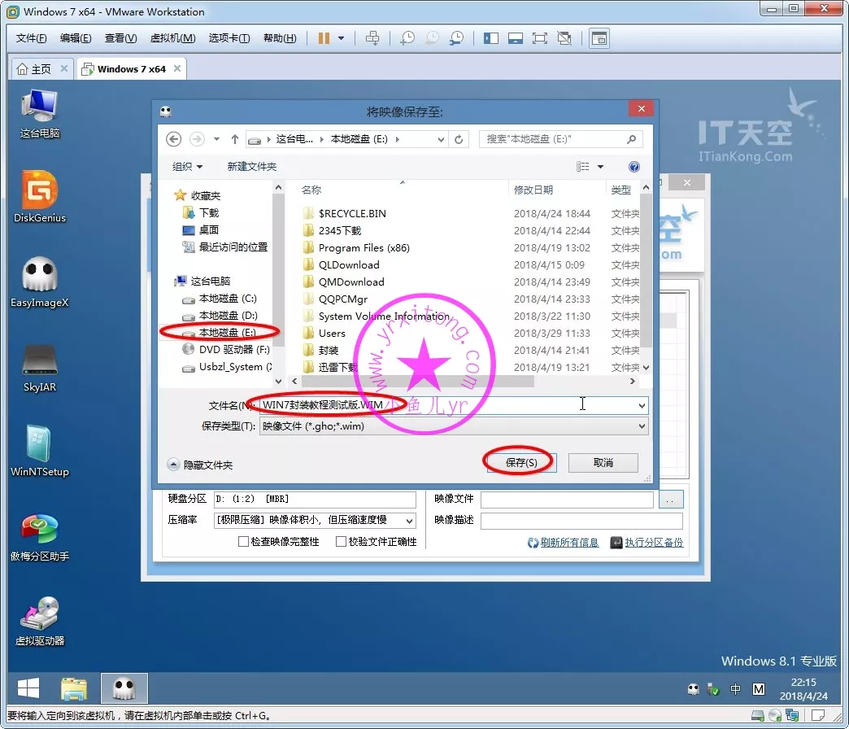This screenshot has width=849, height=729.
Task: Open WinNTSetup desktop icon
Action: 40,446
